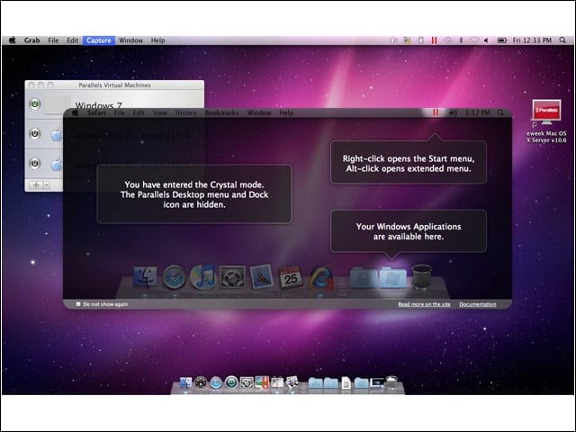Click the Bluetooth status icon
576x432 pixels.
462,40
